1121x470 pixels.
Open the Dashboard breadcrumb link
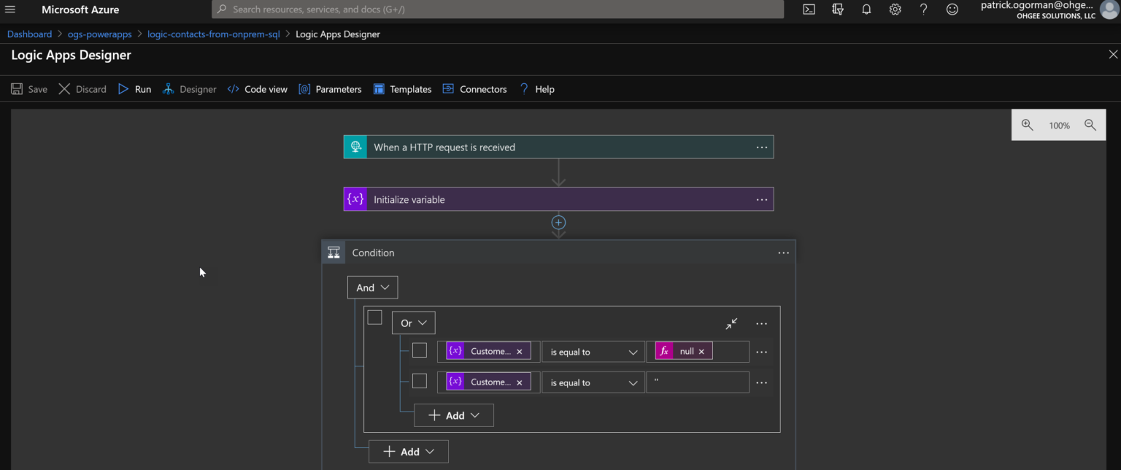[29, 34]
